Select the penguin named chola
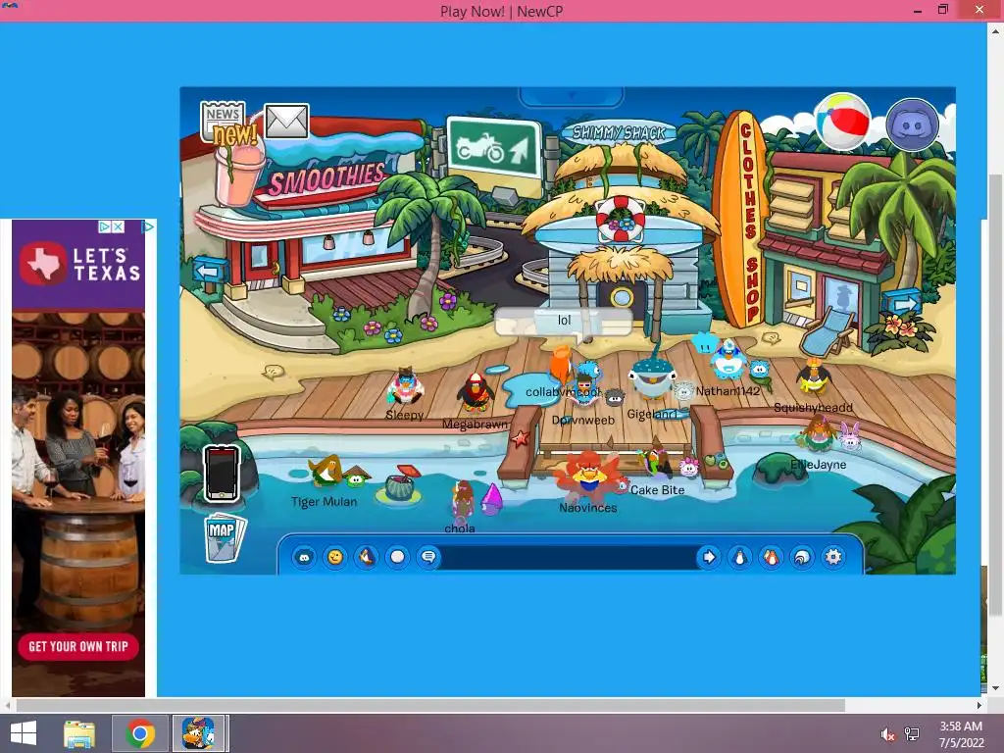The image size is (1004, 753). point(462,500)
